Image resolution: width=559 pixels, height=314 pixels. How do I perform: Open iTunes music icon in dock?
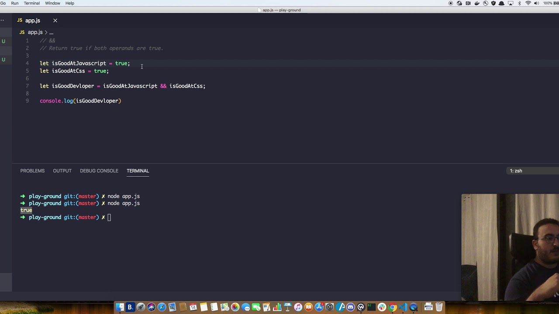point(298,307)
